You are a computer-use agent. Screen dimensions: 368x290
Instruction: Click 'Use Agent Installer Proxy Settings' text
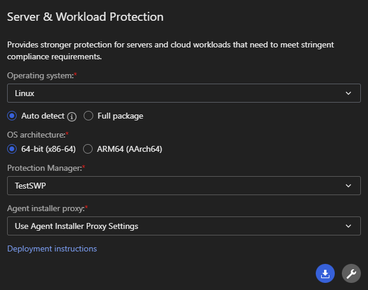click(77, 226)
